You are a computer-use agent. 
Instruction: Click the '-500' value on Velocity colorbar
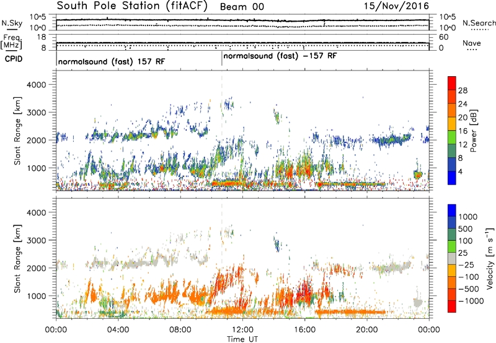coord(469,289)
